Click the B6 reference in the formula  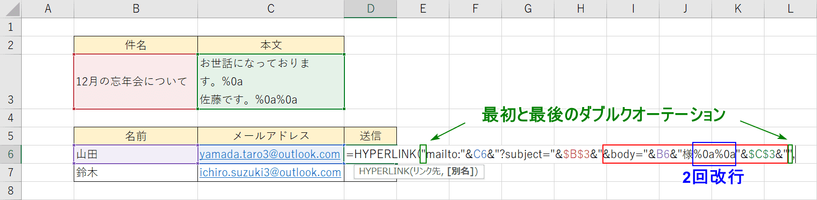[x=662, y=154]
